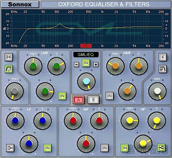Click the HMF FREQ orange knob
This screenshot has width=172, height=158.
[115, 66]
